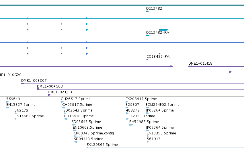The height and width of the screenshot is (149, 244).
Task: Click the arrow glyph under EN13353.5prime
Action: tap(148, 136)
